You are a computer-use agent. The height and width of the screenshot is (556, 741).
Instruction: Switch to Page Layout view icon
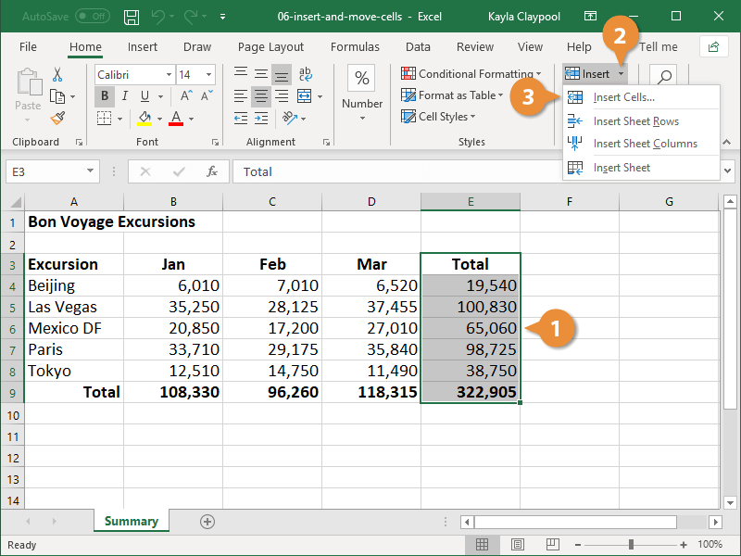coord(518,545)
